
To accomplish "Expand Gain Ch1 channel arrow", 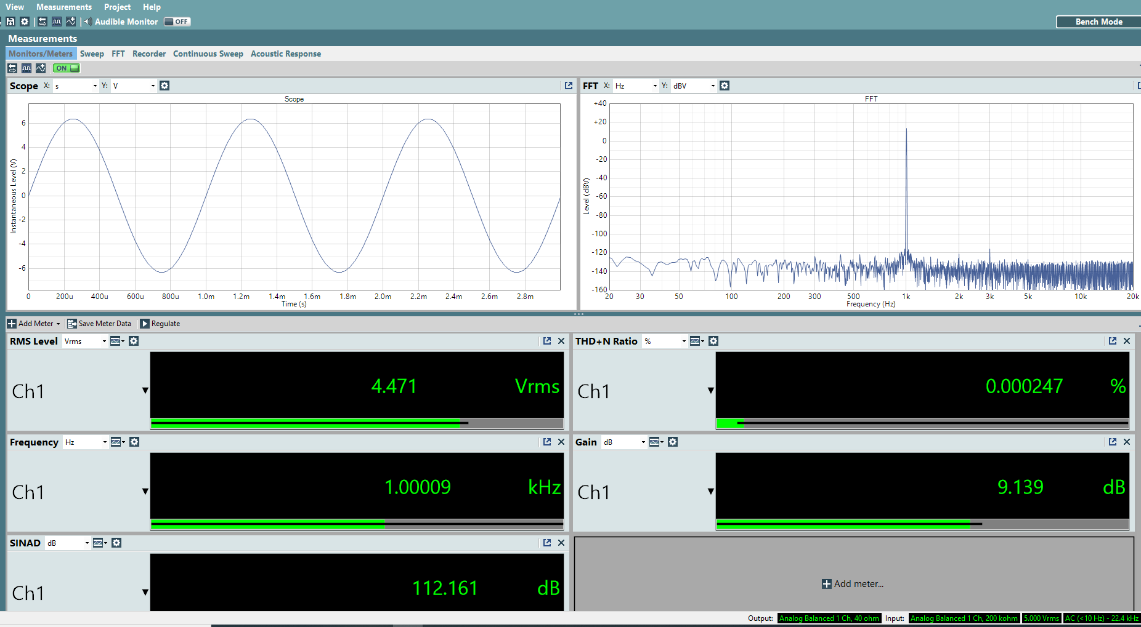I will point(711,491).
